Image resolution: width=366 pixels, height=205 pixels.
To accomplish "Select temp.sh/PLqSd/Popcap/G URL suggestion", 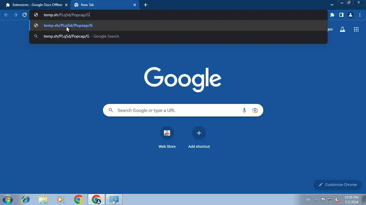I will 178,25.
